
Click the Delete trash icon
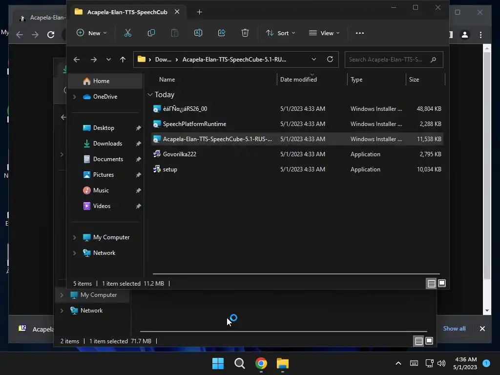pyautogui.click(x=245, y=33)
